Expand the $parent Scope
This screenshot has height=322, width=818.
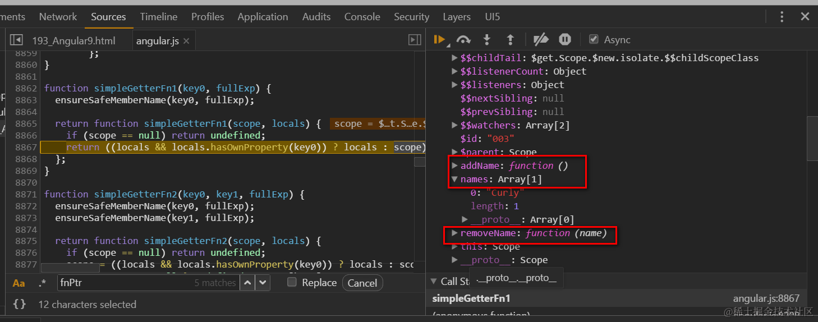(455, 152)
